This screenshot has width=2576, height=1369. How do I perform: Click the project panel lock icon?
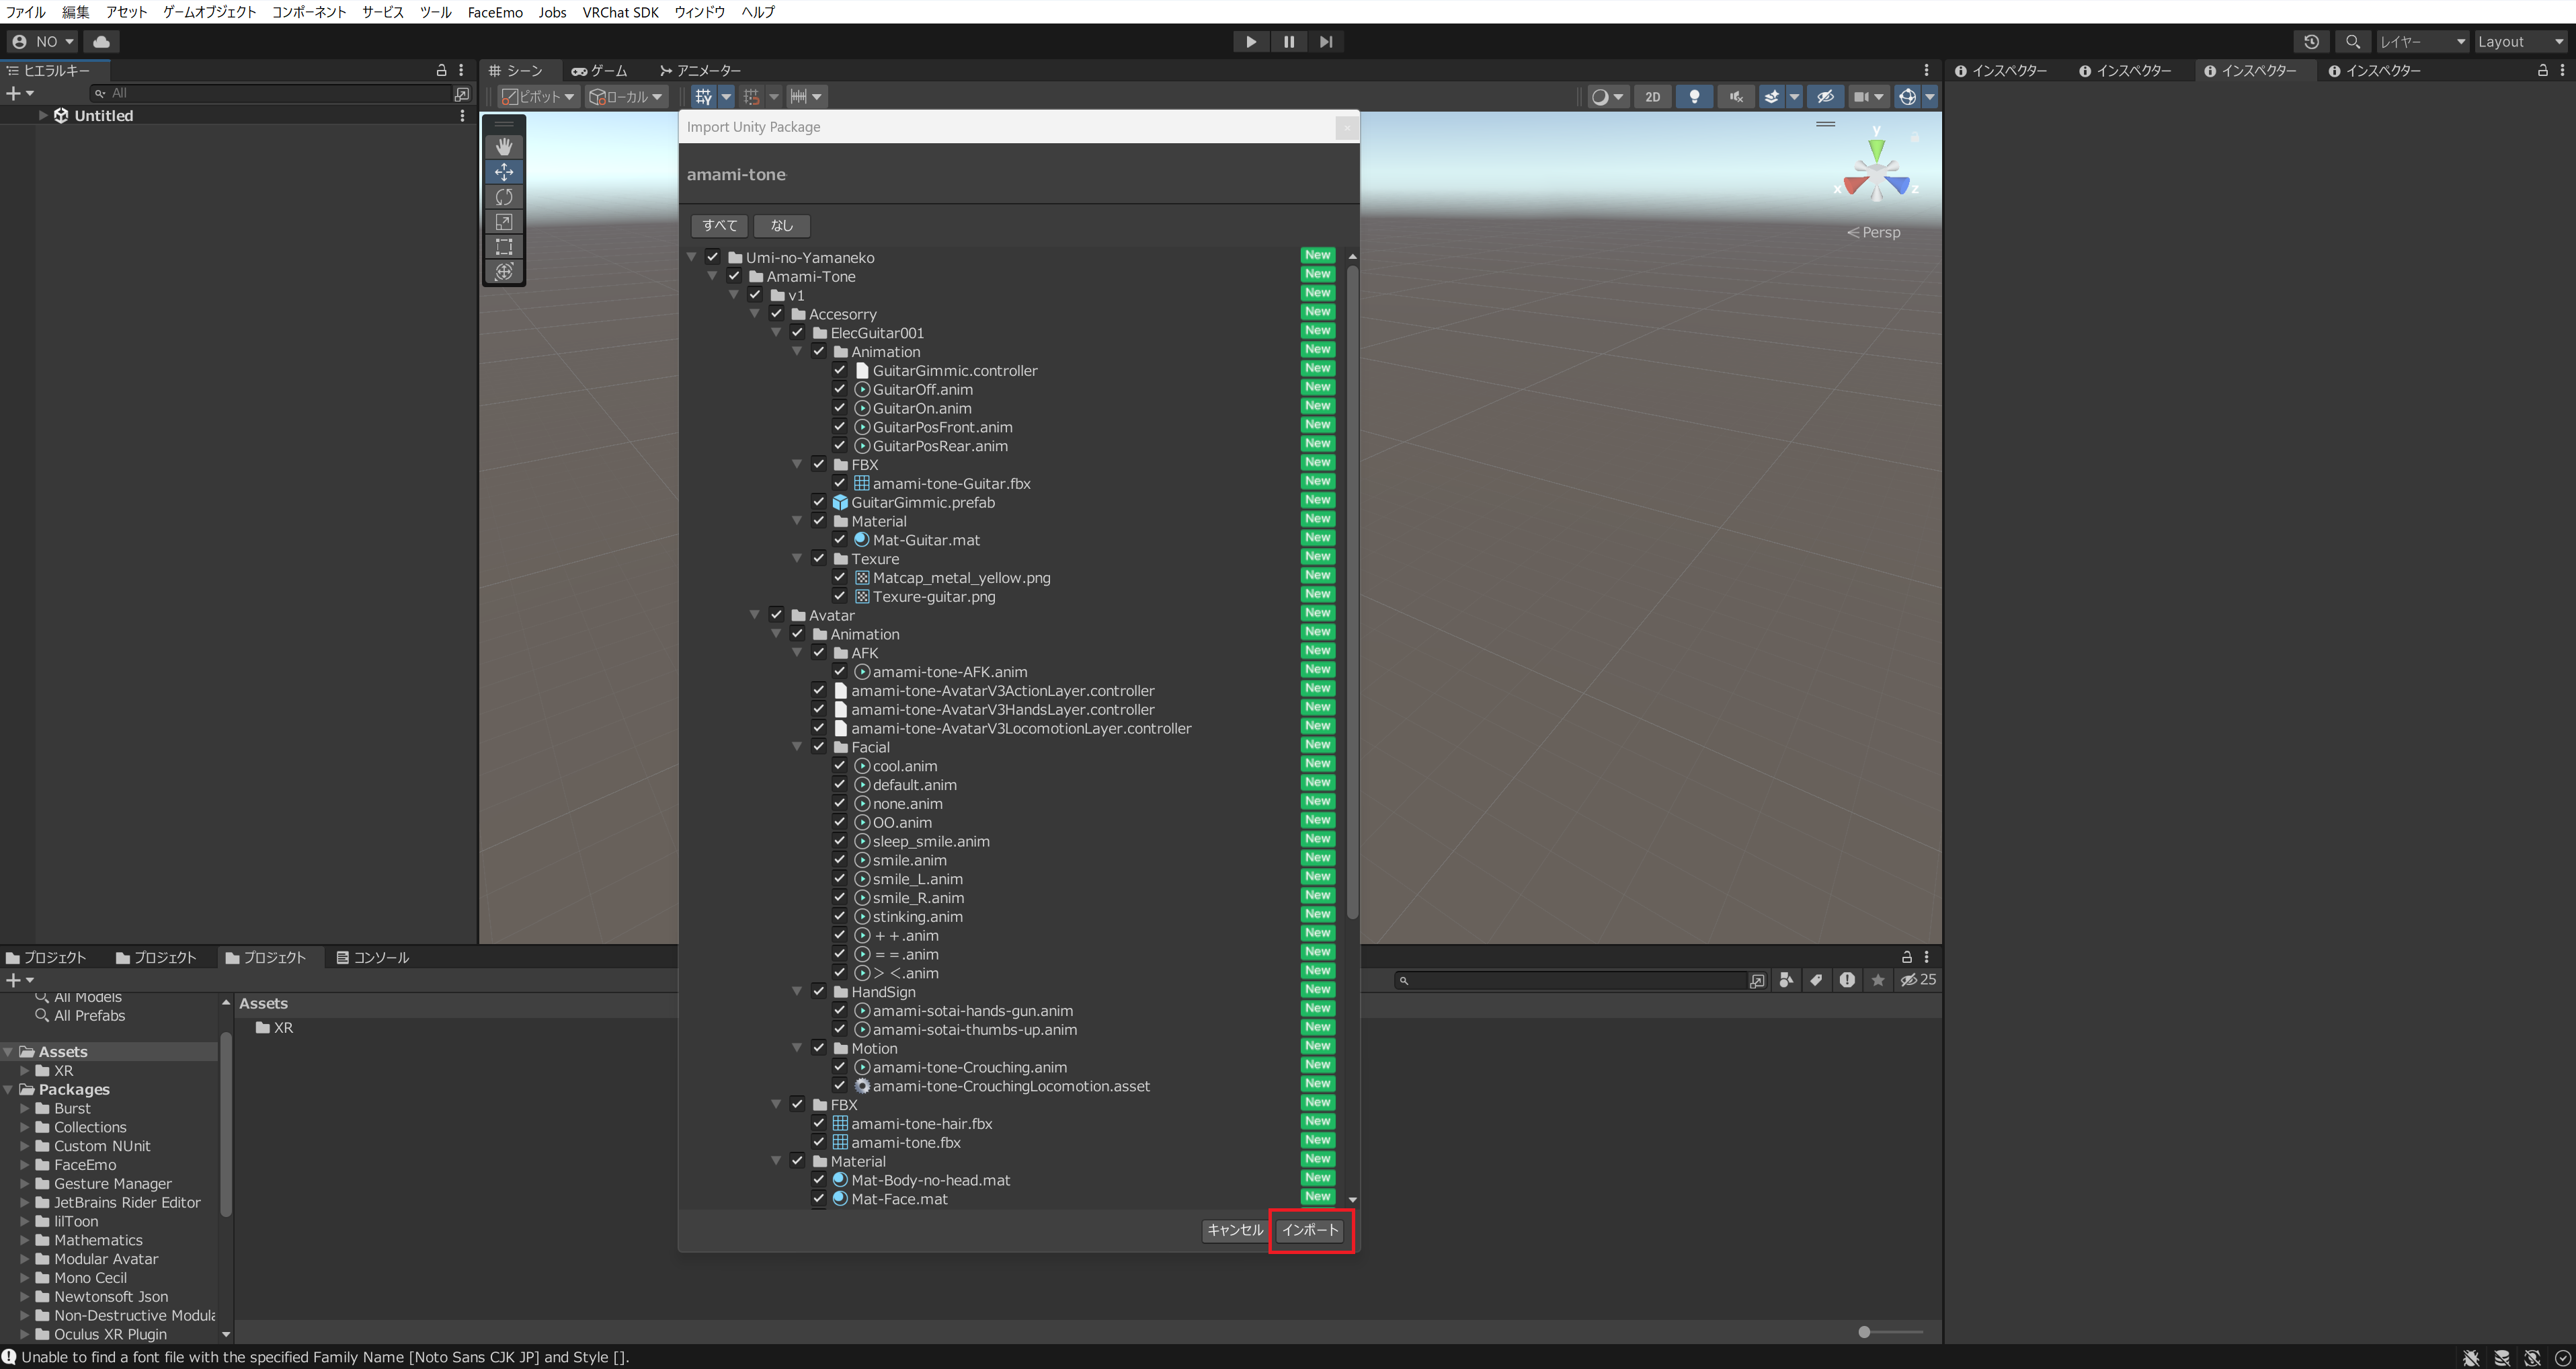1906,957
